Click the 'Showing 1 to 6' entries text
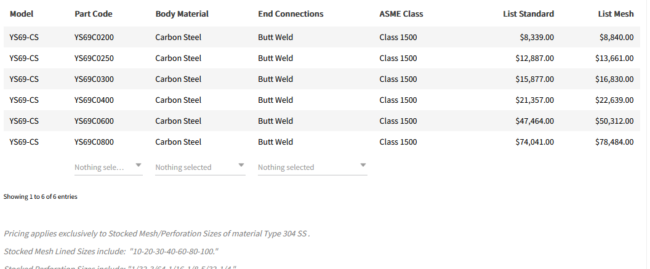This screenshot has width=650, height=269. [41, 197]
